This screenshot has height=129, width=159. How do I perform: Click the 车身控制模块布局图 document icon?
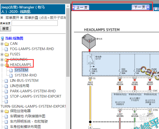coord(6,127)
